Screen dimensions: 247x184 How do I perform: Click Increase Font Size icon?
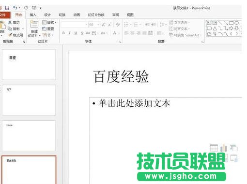104,25
